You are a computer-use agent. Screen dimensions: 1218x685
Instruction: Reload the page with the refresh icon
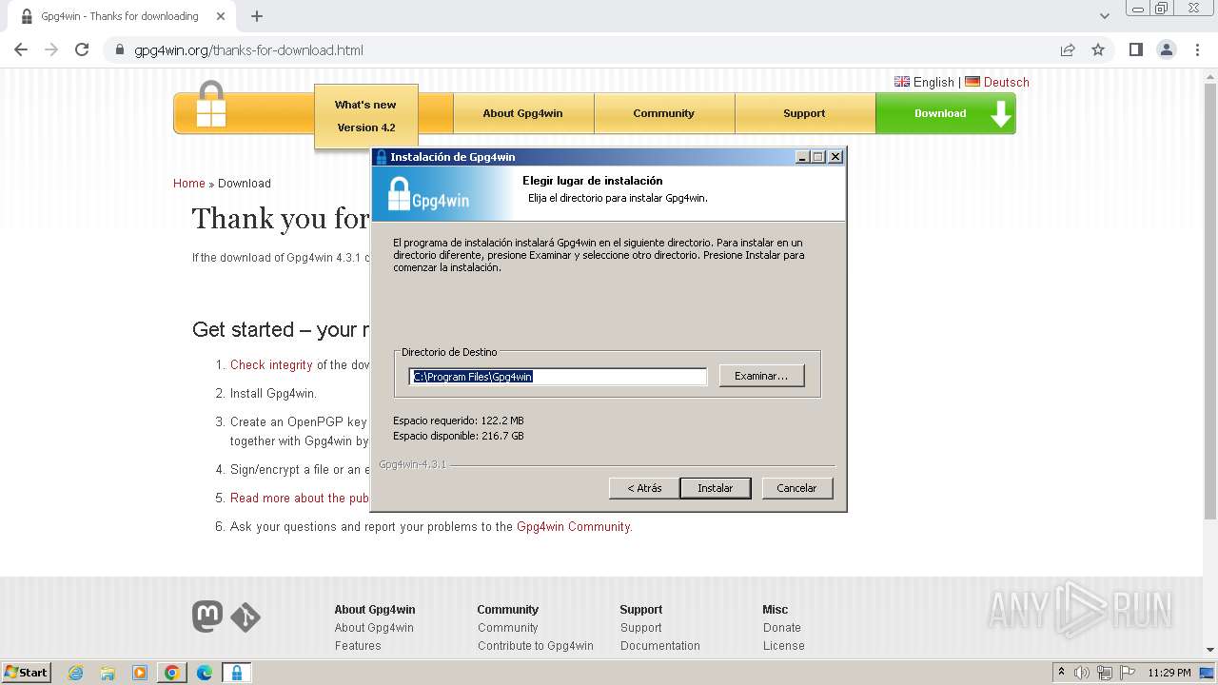(x=82, y=50)
